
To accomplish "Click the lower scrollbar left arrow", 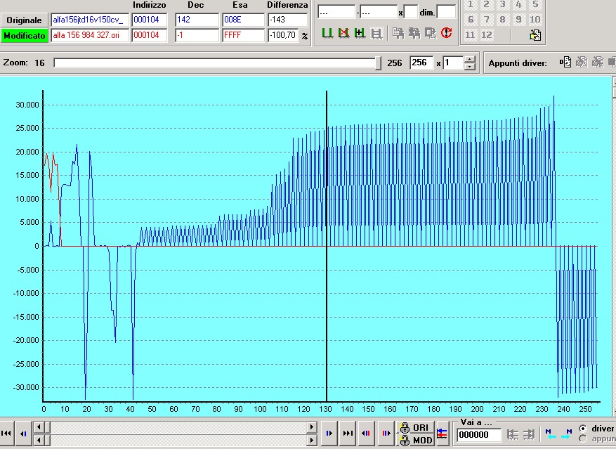I will tap(39, 440).
